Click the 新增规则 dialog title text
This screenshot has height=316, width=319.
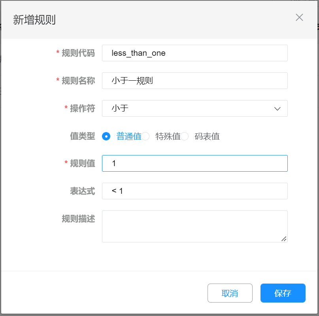coord(34,20)
